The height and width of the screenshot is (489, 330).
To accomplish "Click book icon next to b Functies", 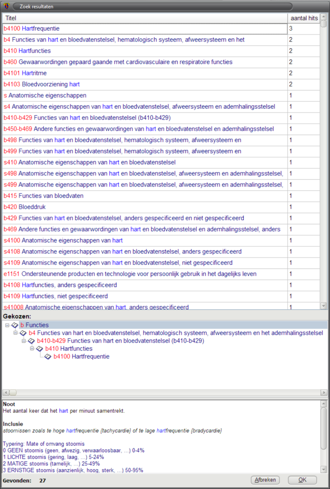I will (15, 325).
